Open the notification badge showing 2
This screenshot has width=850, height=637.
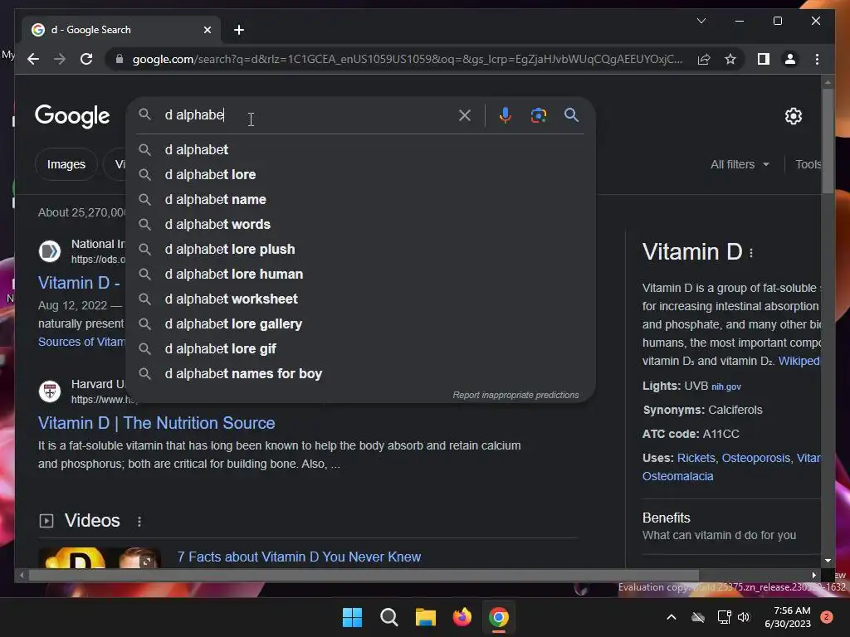point(826,617)
